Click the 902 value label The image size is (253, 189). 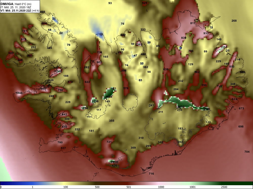(99, 62)
